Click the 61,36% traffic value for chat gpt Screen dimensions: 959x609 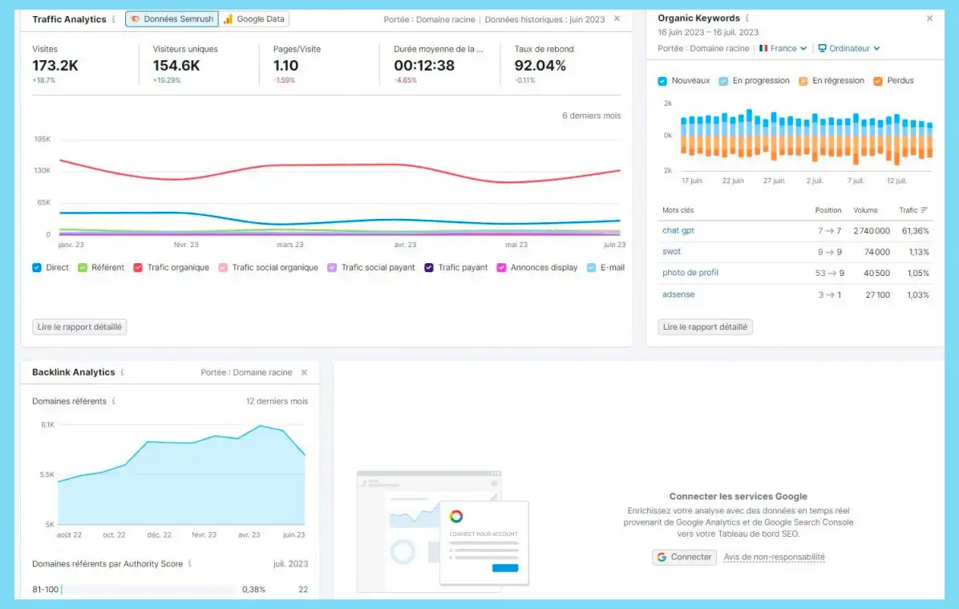point(916,231)
